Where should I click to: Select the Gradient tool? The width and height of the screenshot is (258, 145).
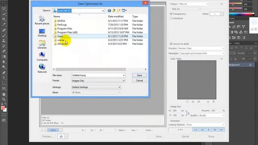point(4,56)
